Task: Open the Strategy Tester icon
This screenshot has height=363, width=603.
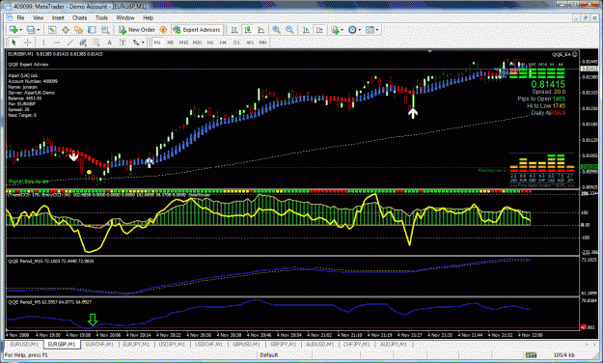Action: coord(105,30)
